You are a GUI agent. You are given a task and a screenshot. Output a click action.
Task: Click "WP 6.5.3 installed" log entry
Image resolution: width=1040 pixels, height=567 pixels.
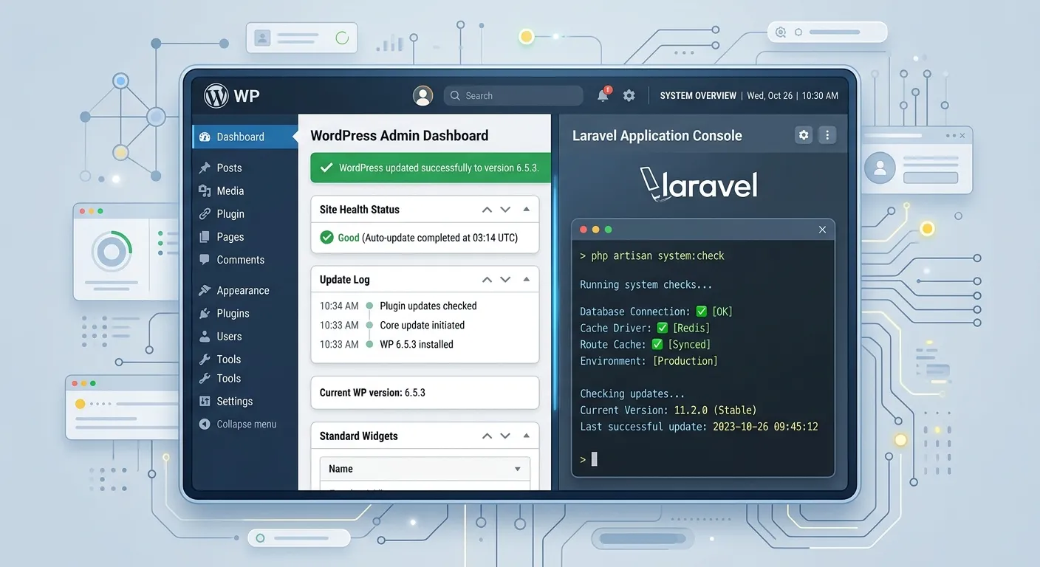tap(417, 344)
